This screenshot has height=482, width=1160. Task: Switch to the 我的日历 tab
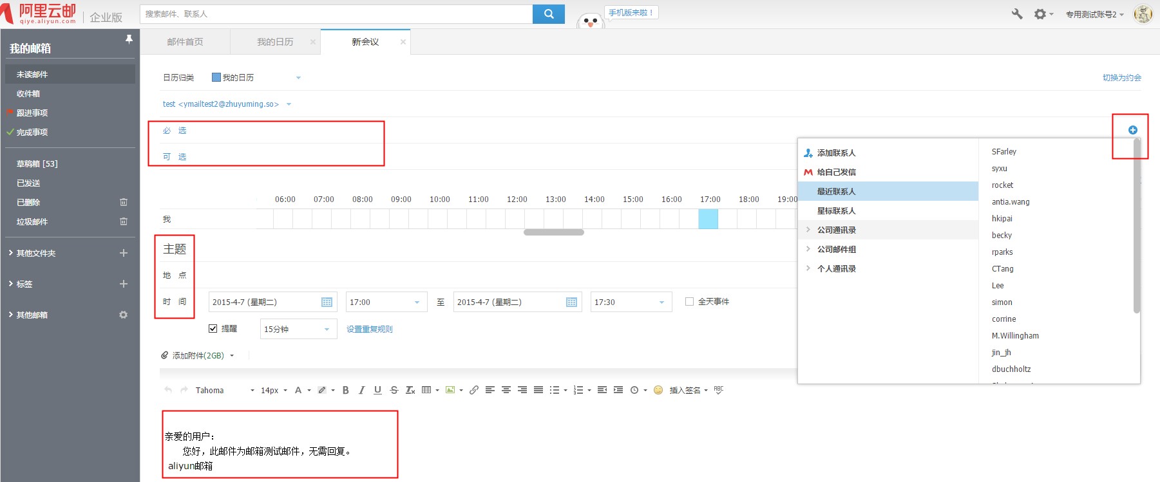(275, 42)
